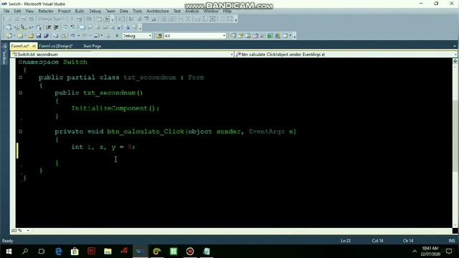The image size is (459, 258).
Task: Close the Form1.cs* tab
Action: click(x=34, y=46)
